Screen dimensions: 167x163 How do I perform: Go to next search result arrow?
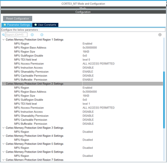(x=42, y=35)
